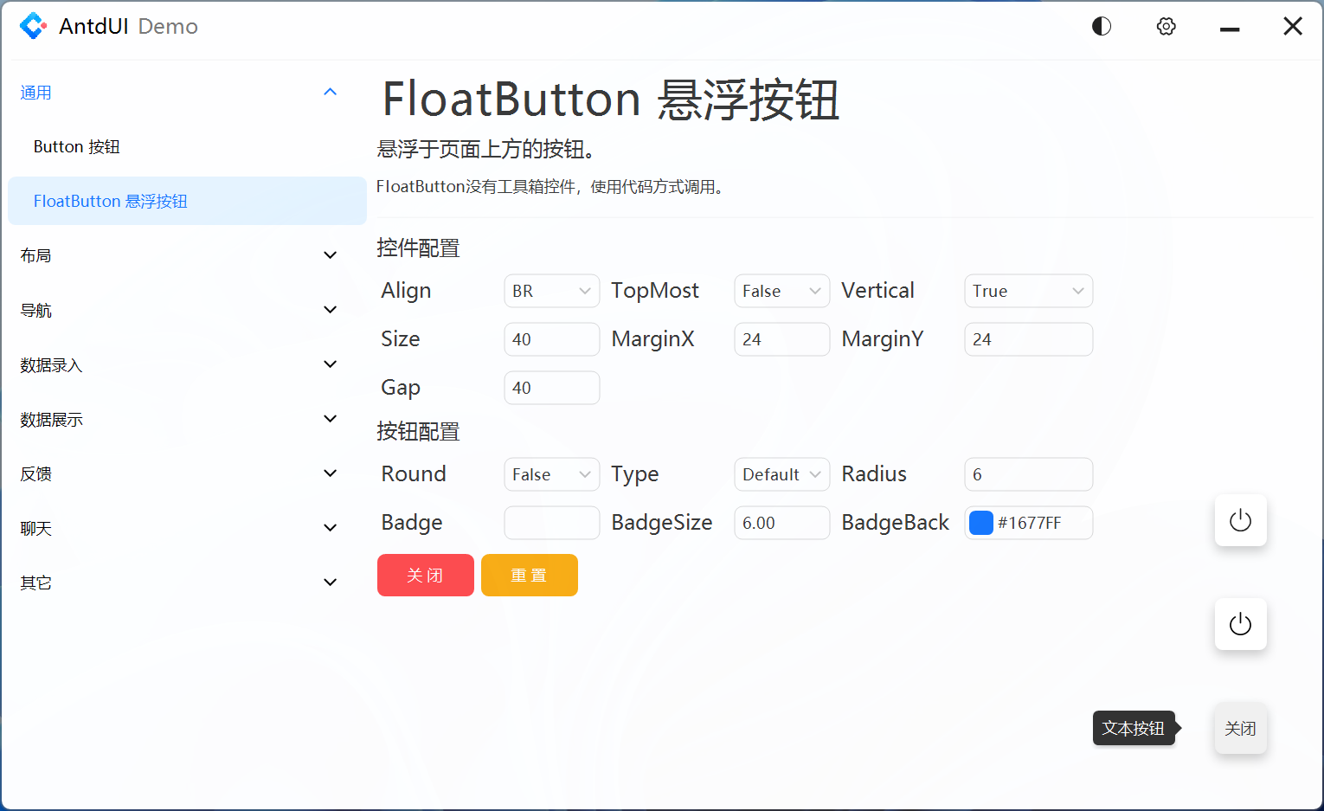This screenshot has width=1324, height=811.
Task: Open the Align dropdown
Action: pyautogui.click(x=551, y=291)
